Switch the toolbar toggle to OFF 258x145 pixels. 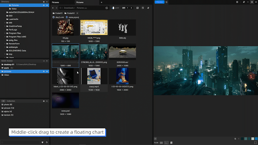124,8
